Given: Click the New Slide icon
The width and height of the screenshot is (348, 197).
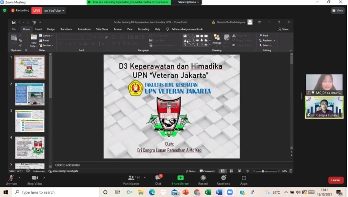Looking at the screenshot, I should tap(34, 37).
